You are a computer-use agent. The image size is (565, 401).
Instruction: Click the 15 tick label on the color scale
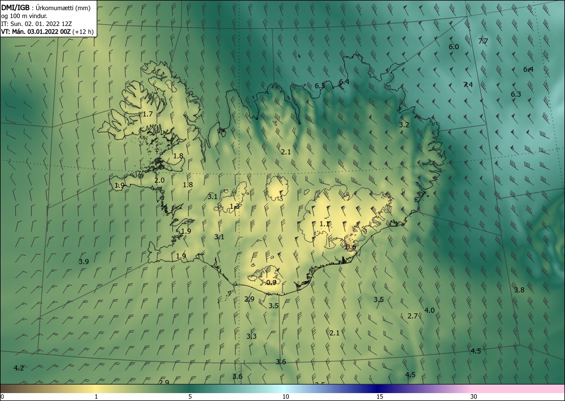point(380,397)
